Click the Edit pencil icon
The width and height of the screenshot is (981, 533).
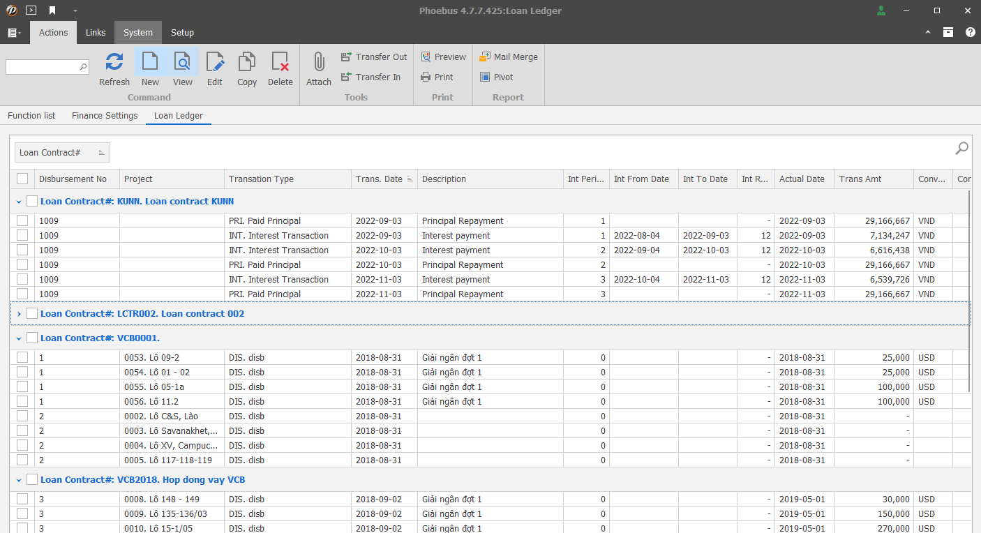[x=215, y=63]
